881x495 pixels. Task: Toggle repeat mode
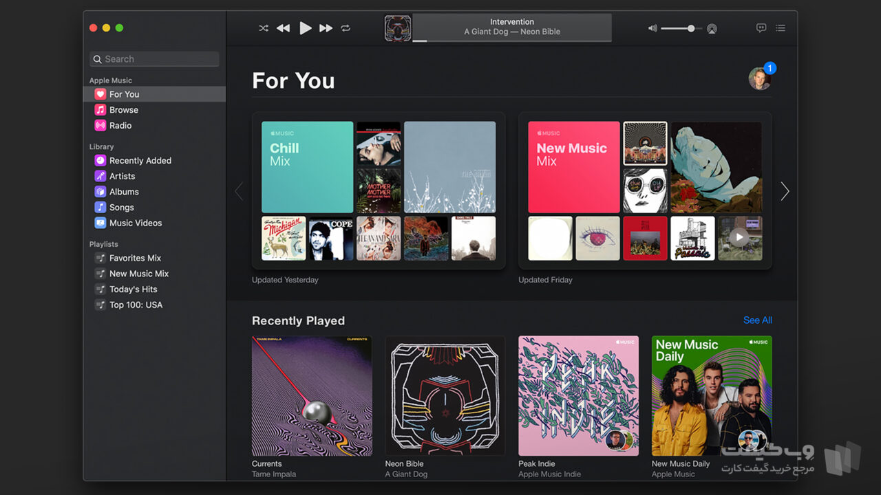pos(346,28)
